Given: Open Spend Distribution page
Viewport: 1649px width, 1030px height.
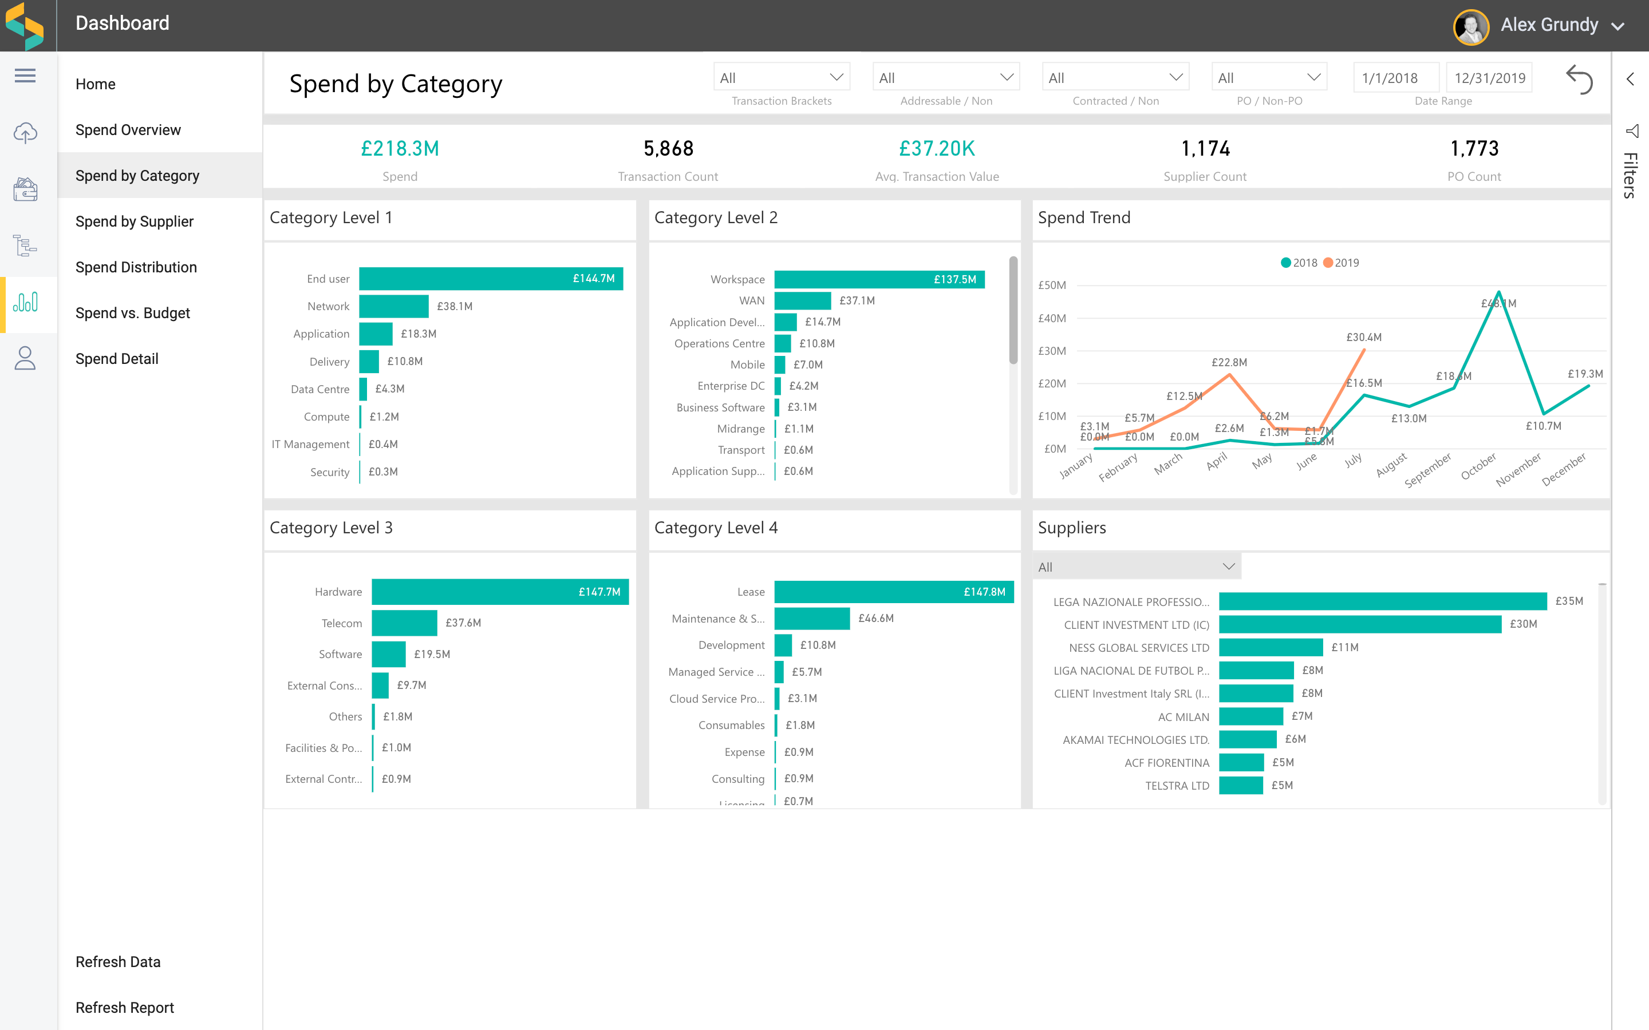Looking at the screenshot, I should [136, 266].
